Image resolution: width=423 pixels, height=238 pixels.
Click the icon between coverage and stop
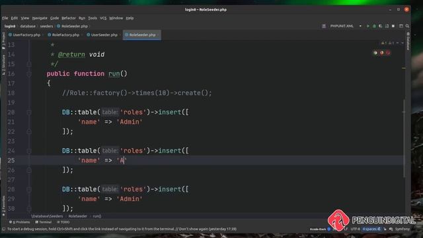click(x=387, y=26)
